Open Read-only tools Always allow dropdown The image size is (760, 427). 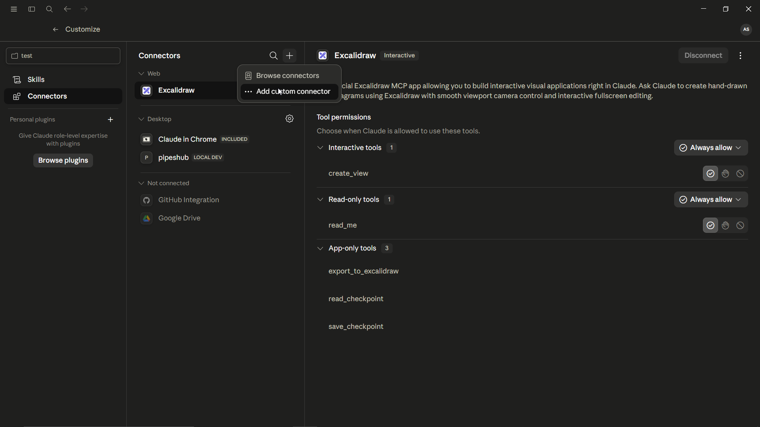point(711,199)
